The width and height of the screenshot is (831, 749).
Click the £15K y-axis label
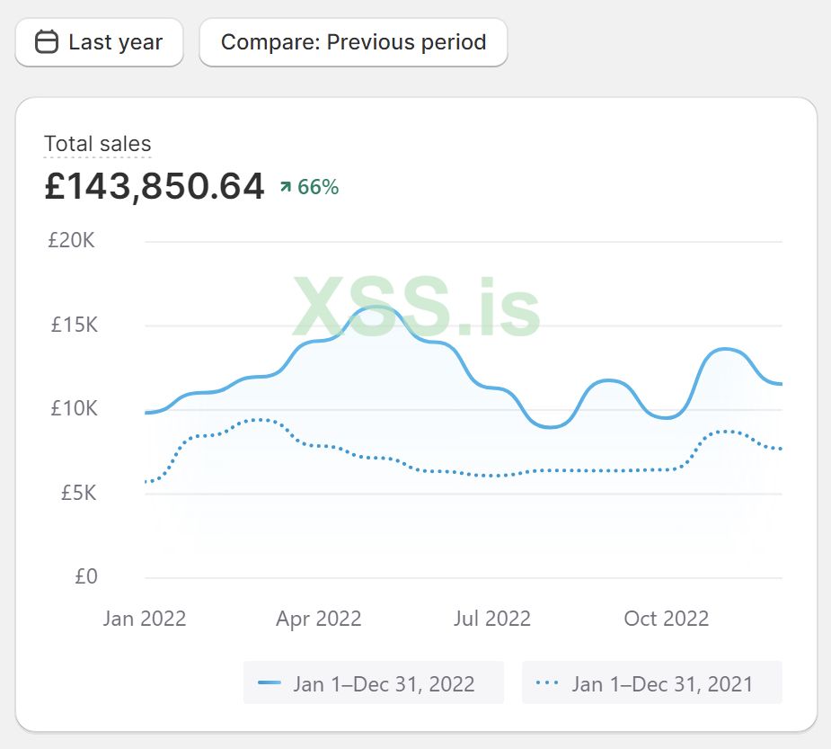coord(74,325)
